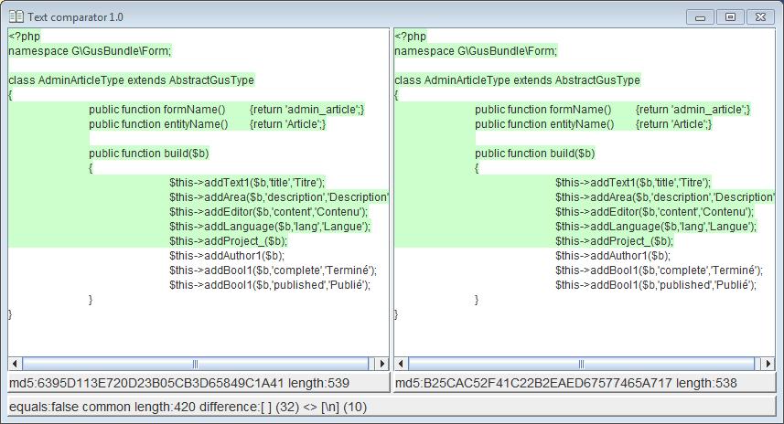Click '$this->addText1' line in left pane
The height and width of the screenshot is (424, 784).
(247, 182)
